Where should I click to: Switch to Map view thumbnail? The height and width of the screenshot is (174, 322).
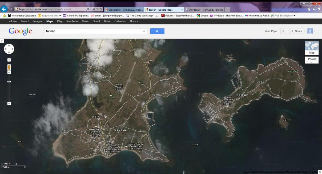tap(312, 48)
